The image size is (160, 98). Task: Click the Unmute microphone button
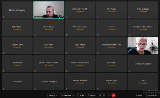(51, 95)
